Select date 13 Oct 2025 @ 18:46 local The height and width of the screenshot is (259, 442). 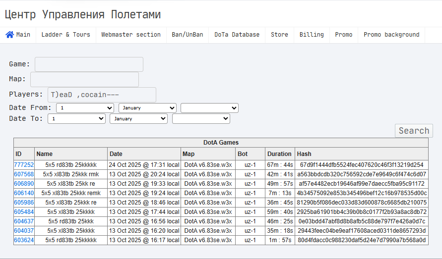point(144,203)
